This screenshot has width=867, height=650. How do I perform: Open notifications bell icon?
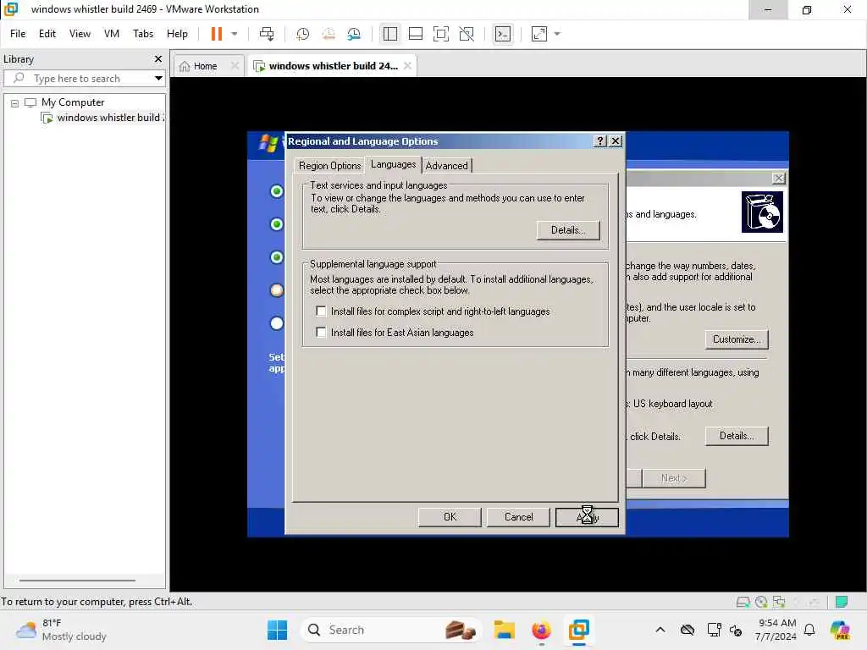pyautogui.click(x=809, y=630)
